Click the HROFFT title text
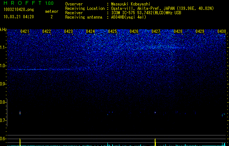This screenshot has width=229, height=146. 23,3
